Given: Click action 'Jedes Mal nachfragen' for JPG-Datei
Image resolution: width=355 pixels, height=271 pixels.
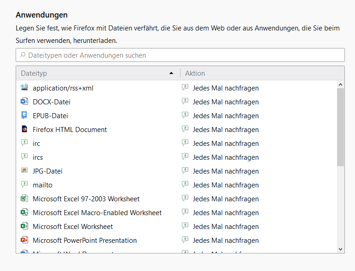Looking at the screenshot, I should (226, 171).
